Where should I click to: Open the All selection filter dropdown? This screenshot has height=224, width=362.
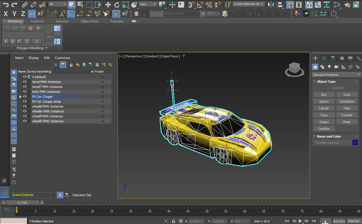point(57,4)
